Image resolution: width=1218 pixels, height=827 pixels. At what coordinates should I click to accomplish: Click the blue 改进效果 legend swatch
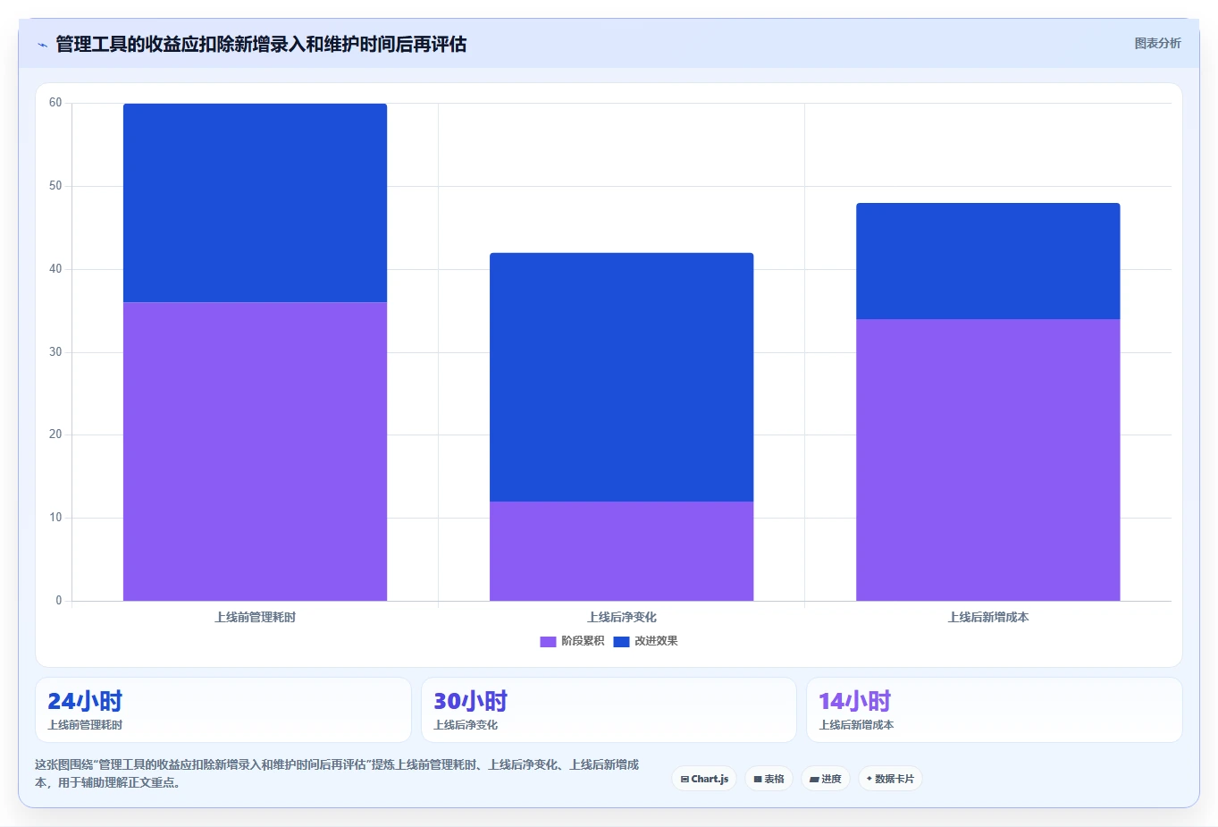(621, 641)
